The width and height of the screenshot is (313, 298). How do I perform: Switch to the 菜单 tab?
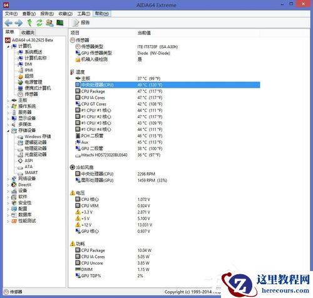tap(10, 32)
